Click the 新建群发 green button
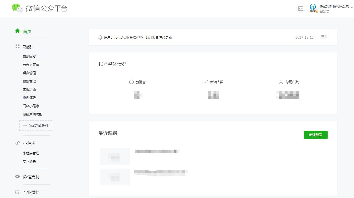 315,135
